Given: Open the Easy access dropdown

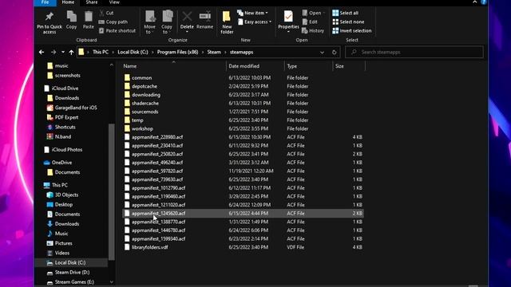Looking at the screenshot, I should pyautogui.click(x=254, y=22).
